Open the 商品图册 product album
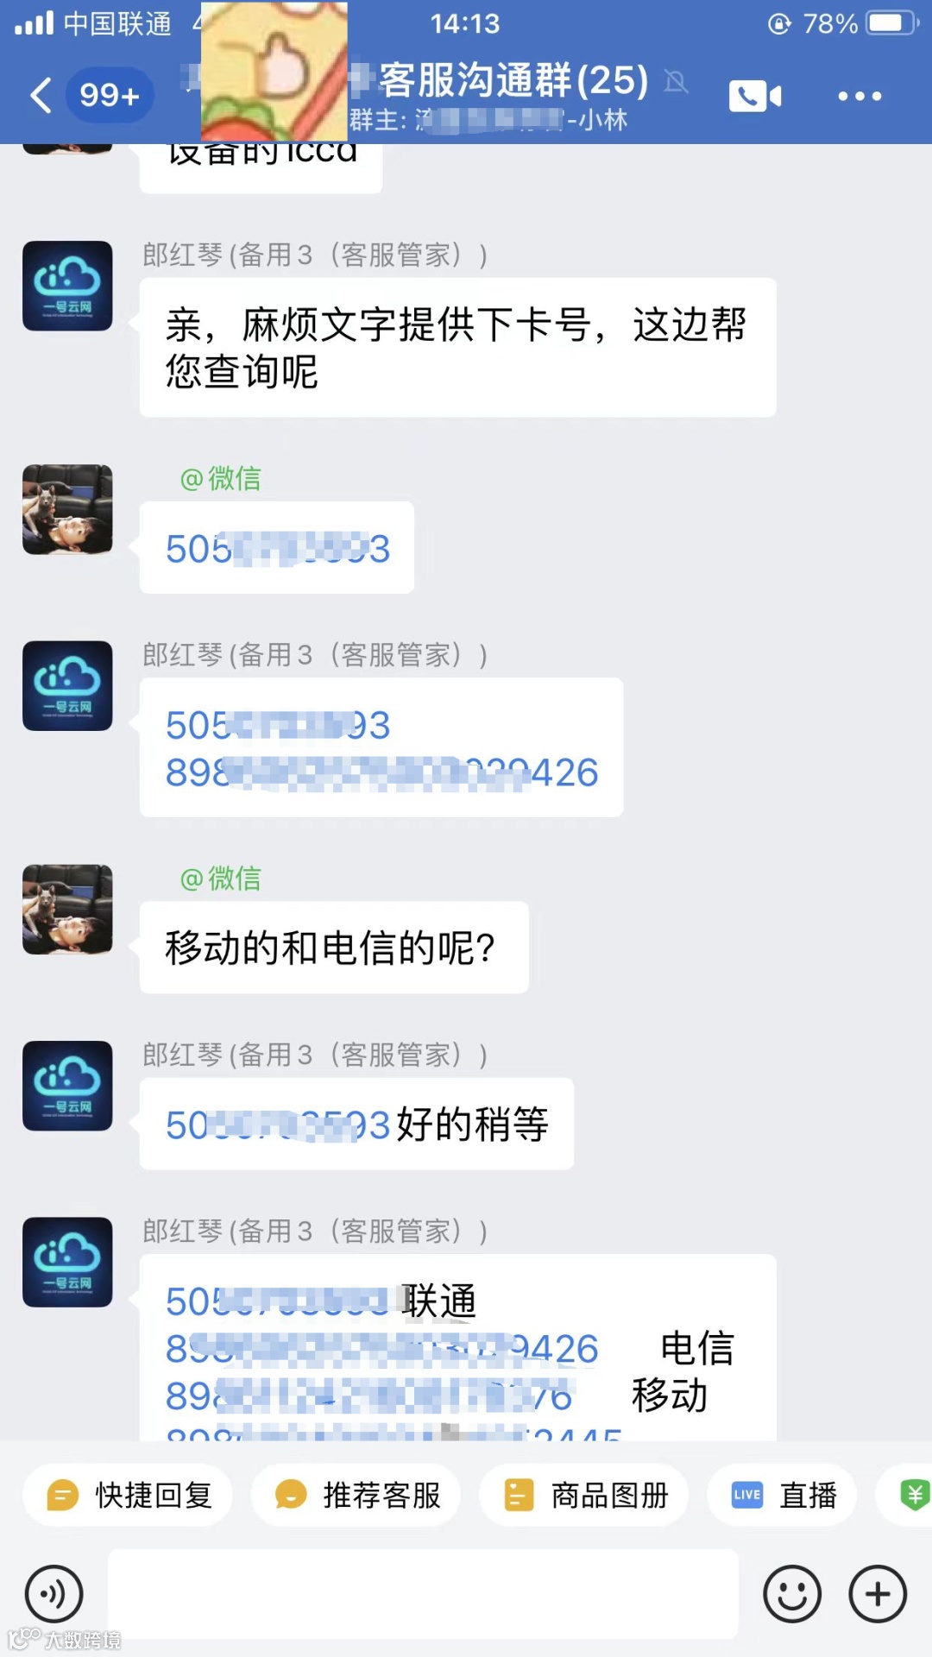The image size is (932, 1657). tap(583, 1495)
